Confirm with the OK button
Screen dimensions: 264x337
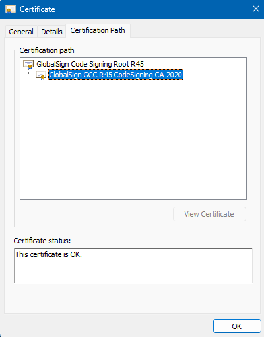click(x=237, y=326)
